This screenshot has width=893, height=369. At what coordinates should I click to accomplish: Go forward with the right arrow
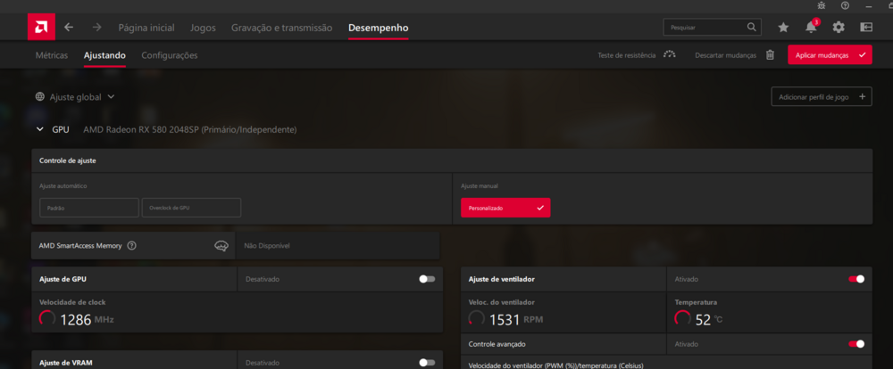(96, 28)
